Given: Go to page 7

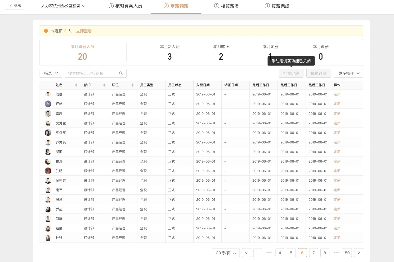Looking at the screenshot, I should click(x=314, y=253).
